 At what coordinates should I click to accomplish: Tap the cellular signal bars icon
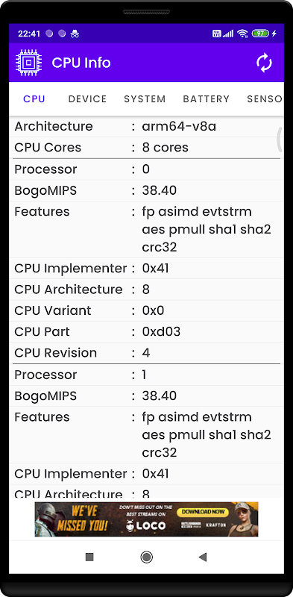click(x=228, y=34)
